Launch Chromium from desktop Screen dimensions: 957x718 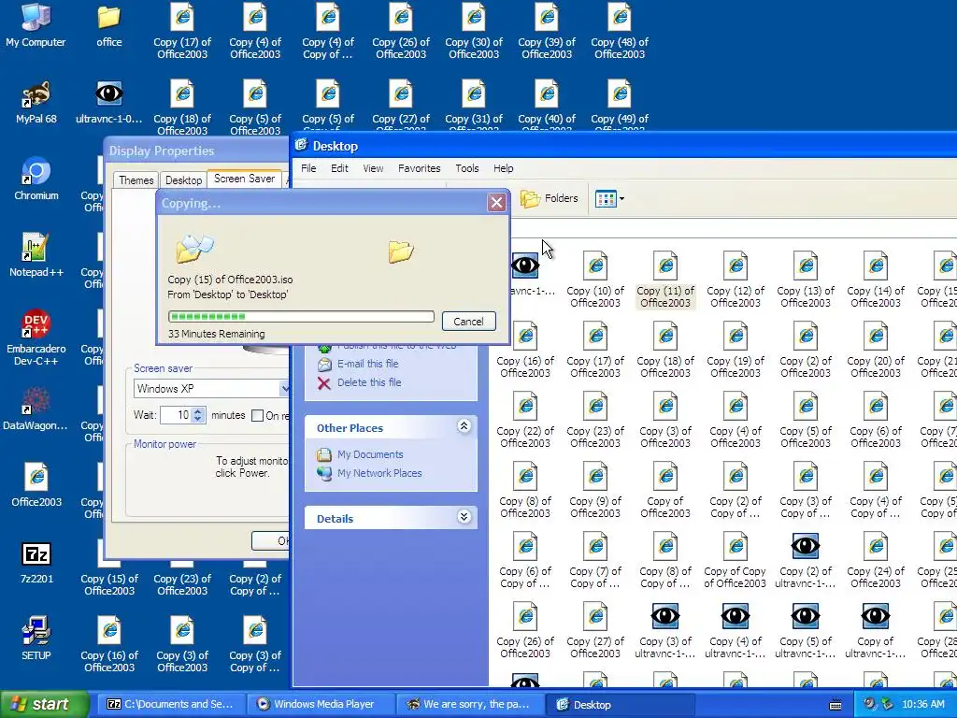(36, 179)
